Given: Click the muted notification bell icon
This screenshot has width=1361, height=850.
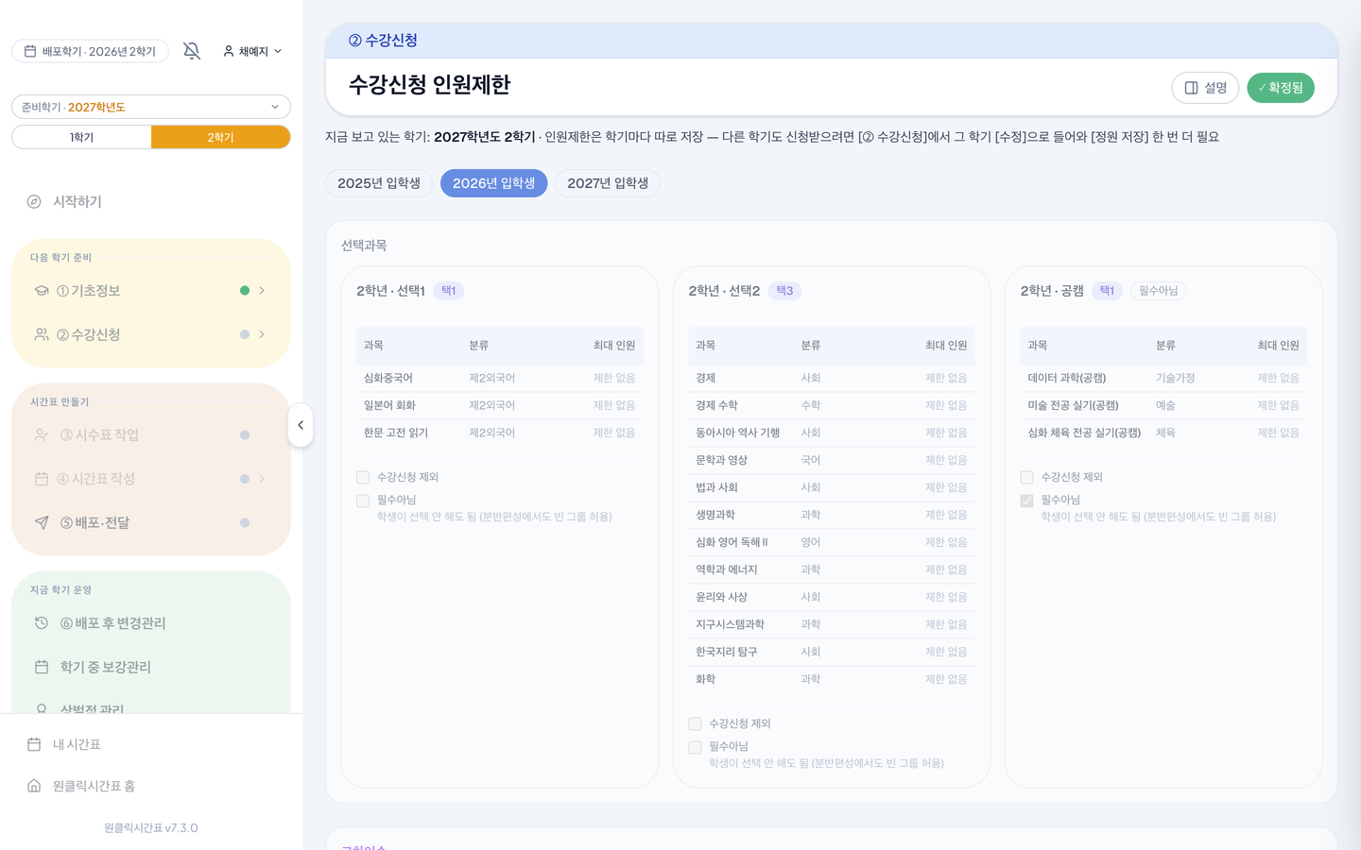Looking at the screenshot, I should tap(192, 51).
